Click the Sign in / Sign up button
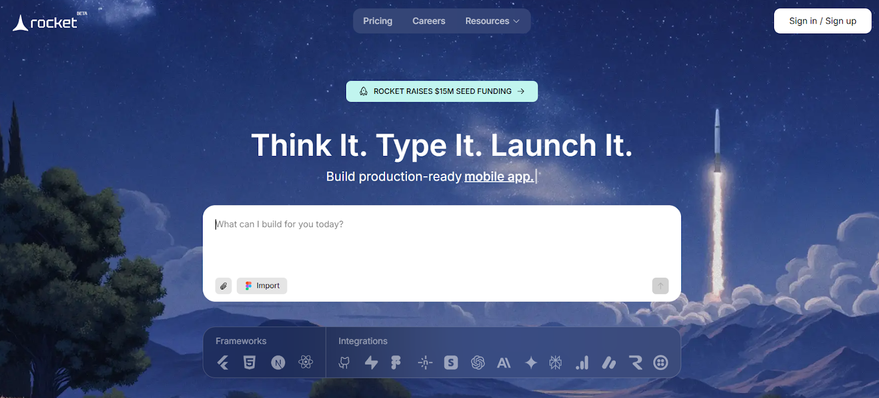The width and height of the screenshot is (879, 398). 822,21
